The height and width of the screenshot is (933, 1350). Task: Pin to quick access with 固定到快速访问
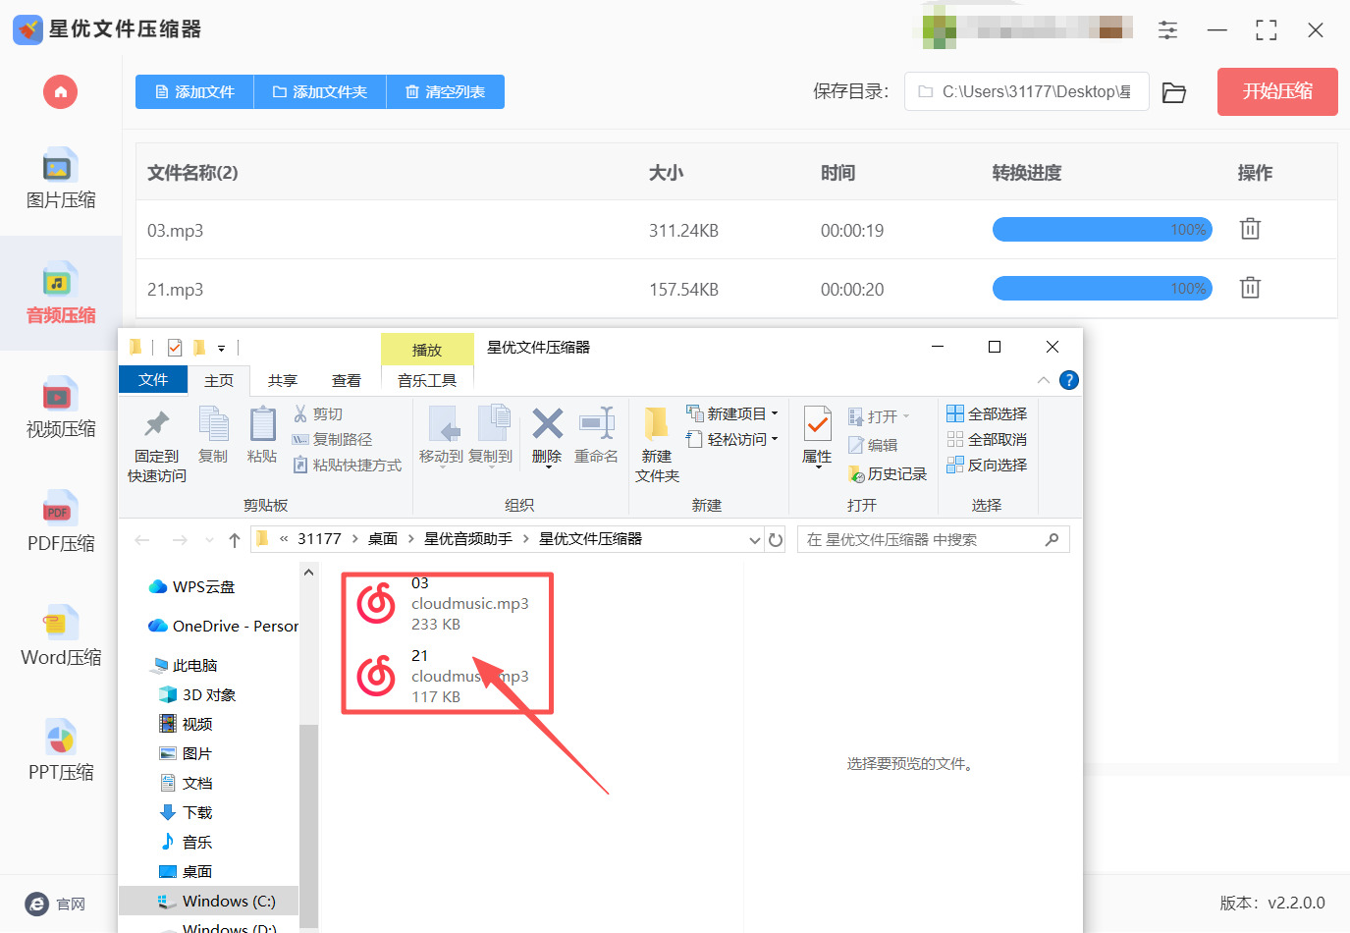pyautogui.click(x=157, y=445)
